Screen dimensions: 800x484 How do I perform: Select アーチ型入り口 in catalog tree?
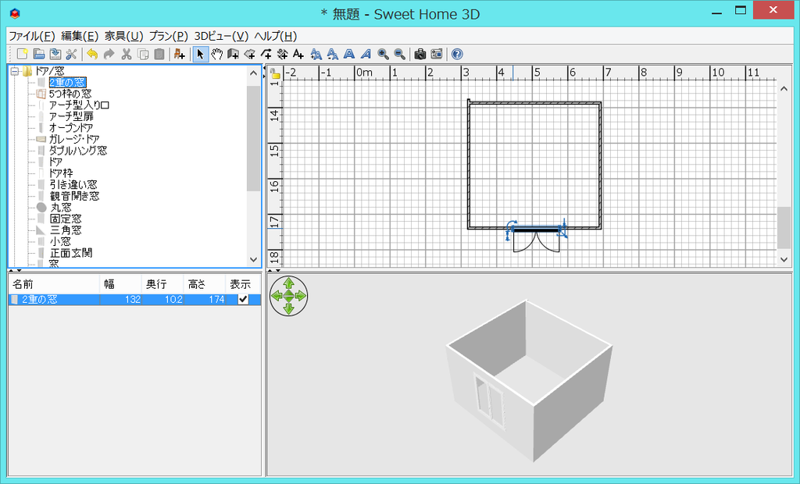pyautogui.click(x=79, y=105)
